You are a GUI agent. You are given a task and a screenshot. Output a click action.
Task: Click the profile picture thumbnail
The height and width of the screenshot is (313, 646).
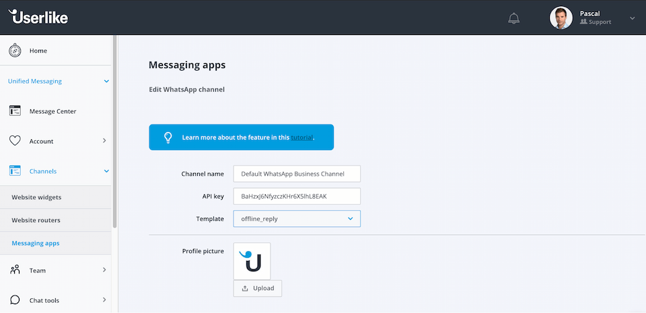click(x=252, y=261)
